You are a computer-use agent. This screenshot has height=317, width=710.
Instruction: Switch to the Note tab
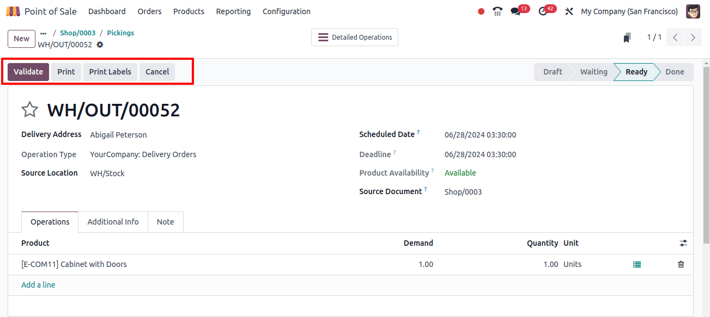(166, 222)
